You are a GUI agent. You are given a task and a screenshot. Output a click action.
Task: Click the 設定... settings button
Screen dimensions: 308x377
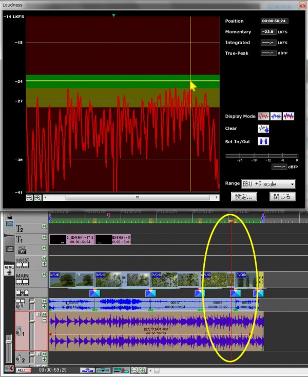pos(243,197)
